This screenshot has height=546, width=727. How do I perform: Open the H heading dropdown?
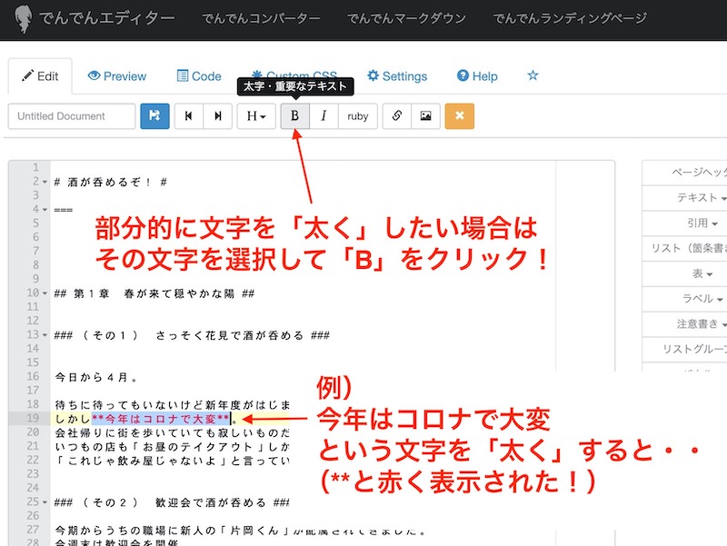(256, 116)
